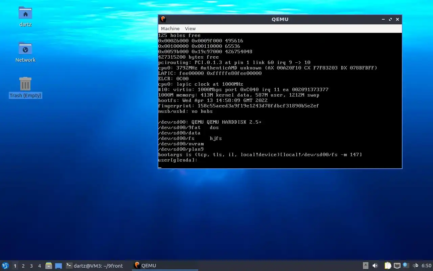Screen dimensions: 433x271
Task: Select the Trash (Empty) desktop icon
Action: 25,87
